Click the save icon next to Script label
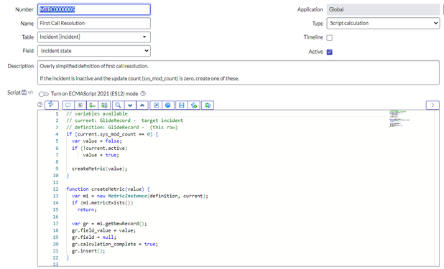Screen dimensions: 444x269 24,93
